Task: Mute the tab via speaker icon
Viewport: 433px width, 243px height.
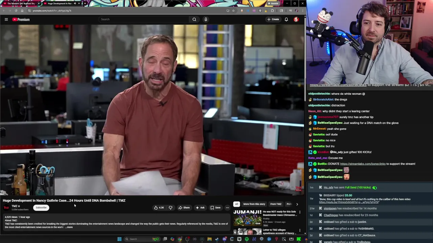Action: click(x=75, y=3)
